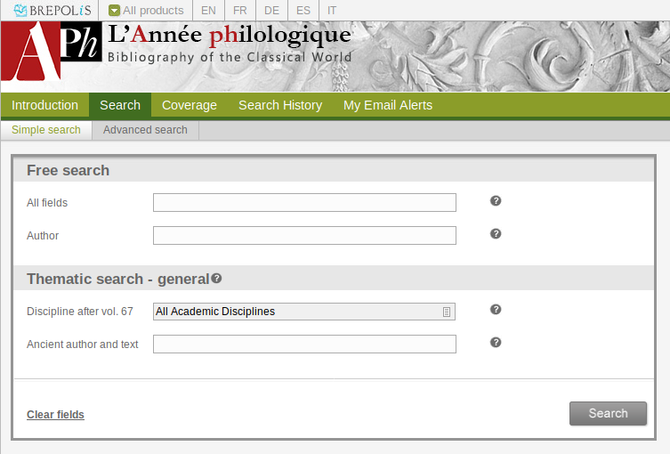Screen dimensions: 670x454
Task: Switch language to FR
Action: tap(240, 11)
